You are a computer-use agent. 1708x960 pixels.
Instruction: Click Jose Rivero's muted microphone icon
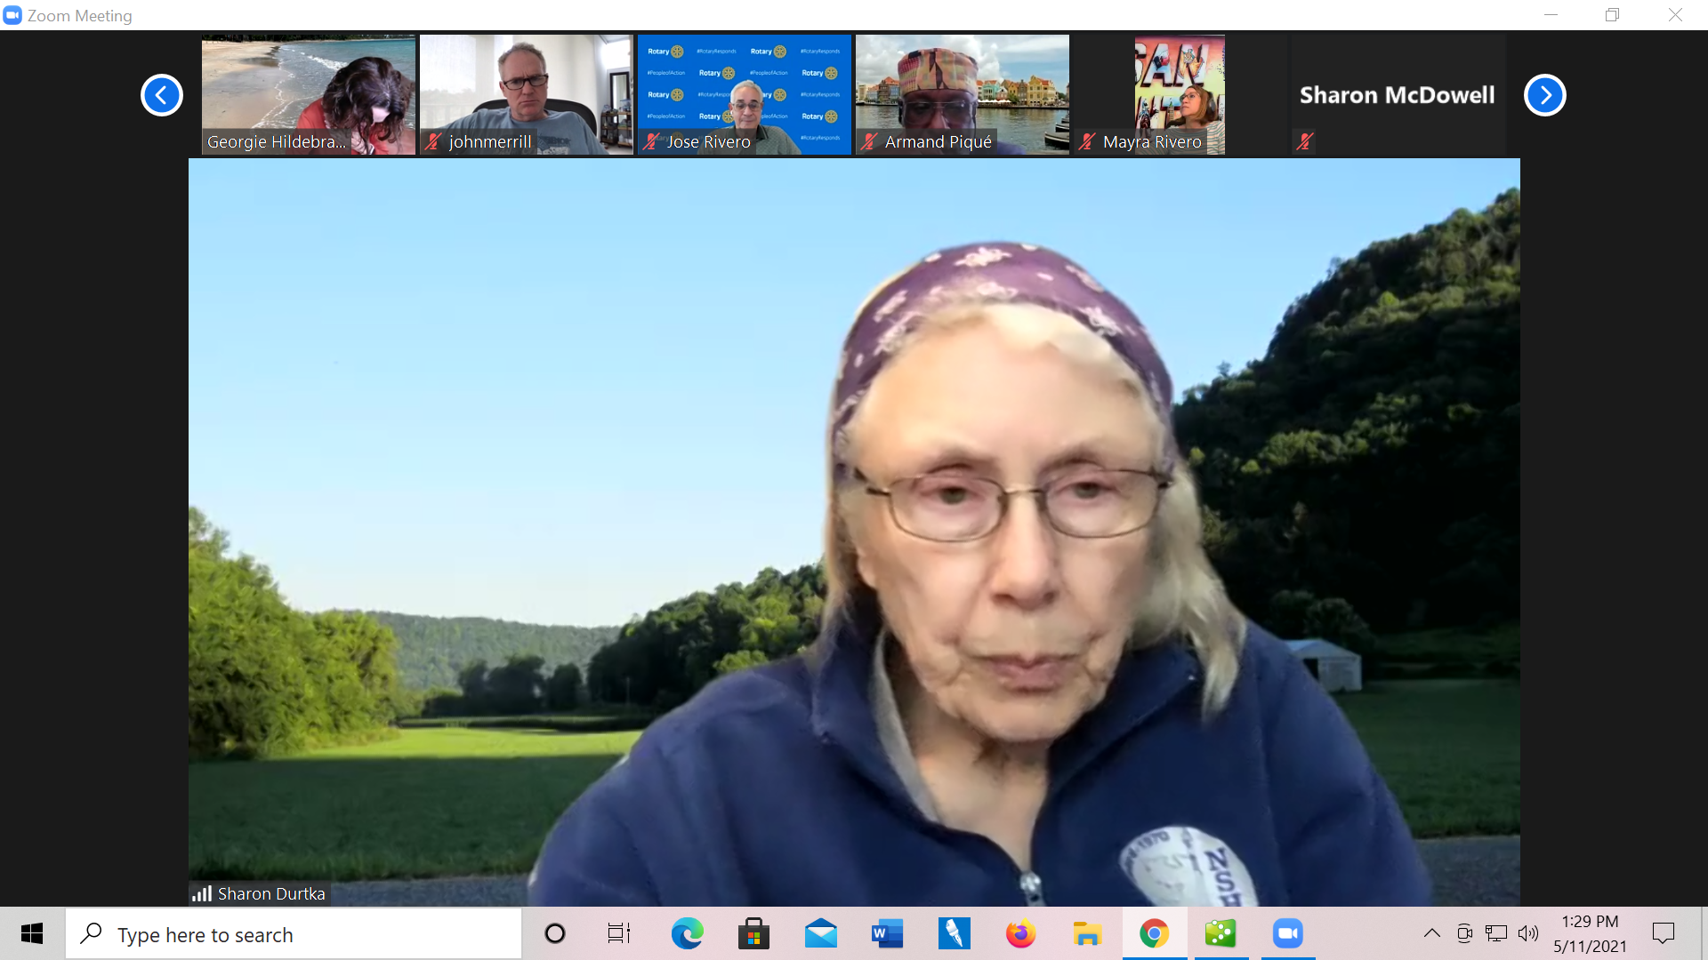click(x=652, y=141)
